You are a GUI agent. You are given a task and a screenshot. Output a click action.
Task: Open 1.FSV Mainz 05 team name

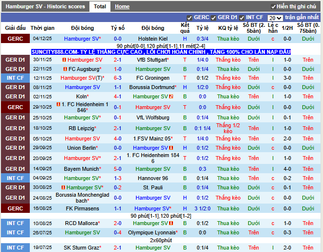click(153, 138)
